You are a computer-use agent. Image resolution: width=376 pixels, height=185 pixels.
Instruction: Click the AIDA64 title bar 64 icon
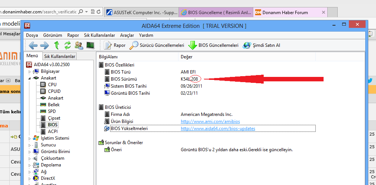(27, 25)
